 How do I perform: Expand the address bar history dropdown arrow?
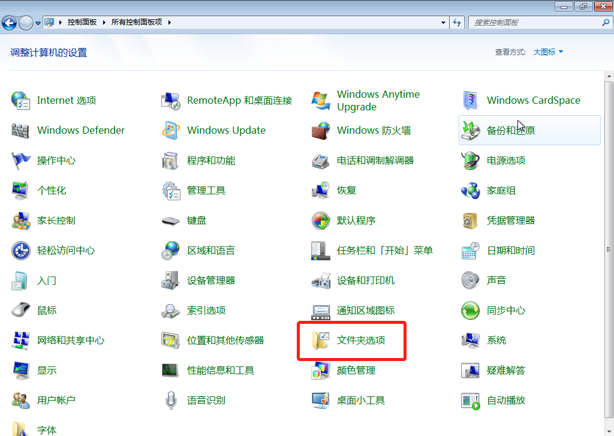444,23
